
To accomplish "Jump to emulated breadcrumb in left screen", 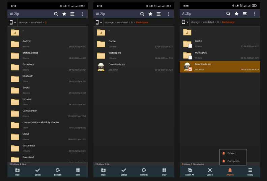I will click(x=36, y=22).
